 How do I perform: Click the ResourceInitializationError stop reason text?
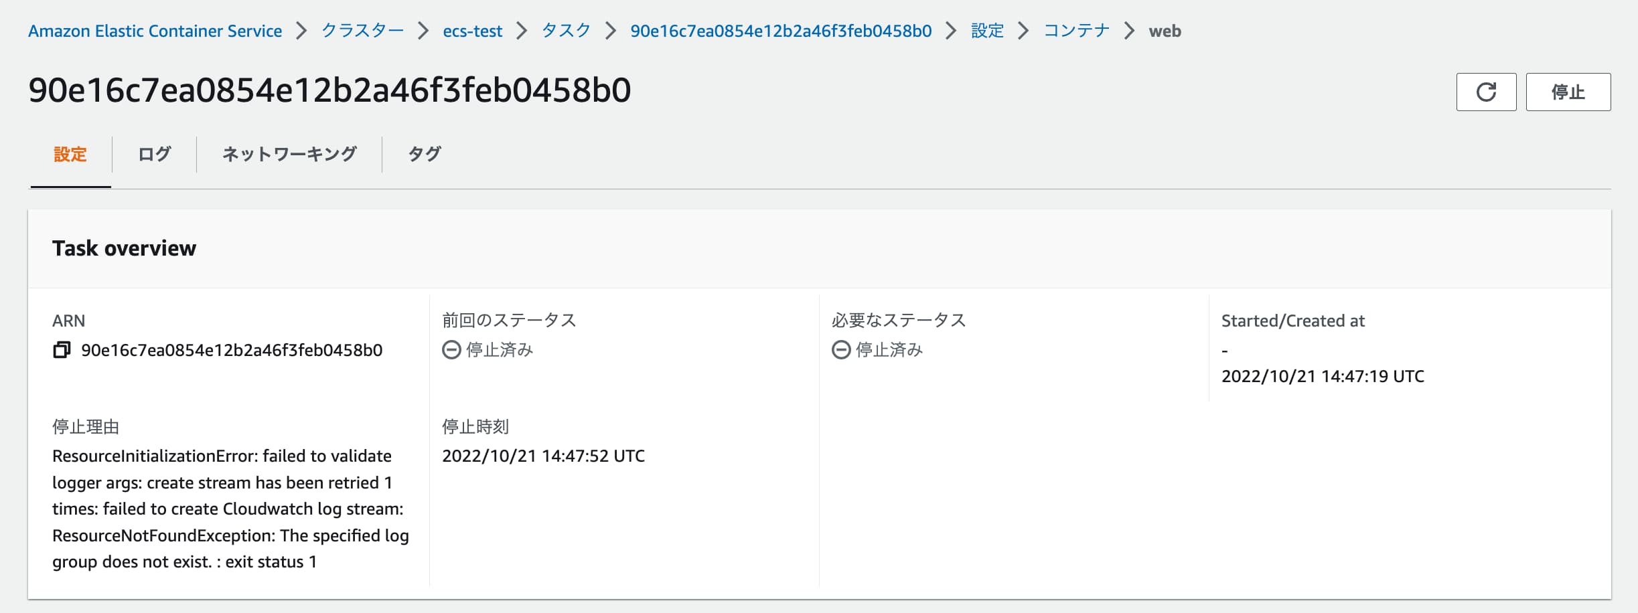(x=230, y=509)
